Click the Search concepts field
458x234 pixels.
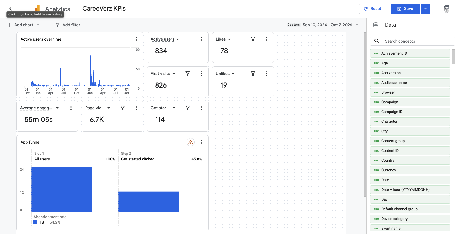(x=412, y=41)
